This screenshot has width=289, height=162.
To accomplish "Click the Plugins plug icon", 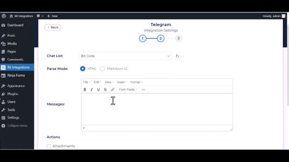I will coord(3,94).
